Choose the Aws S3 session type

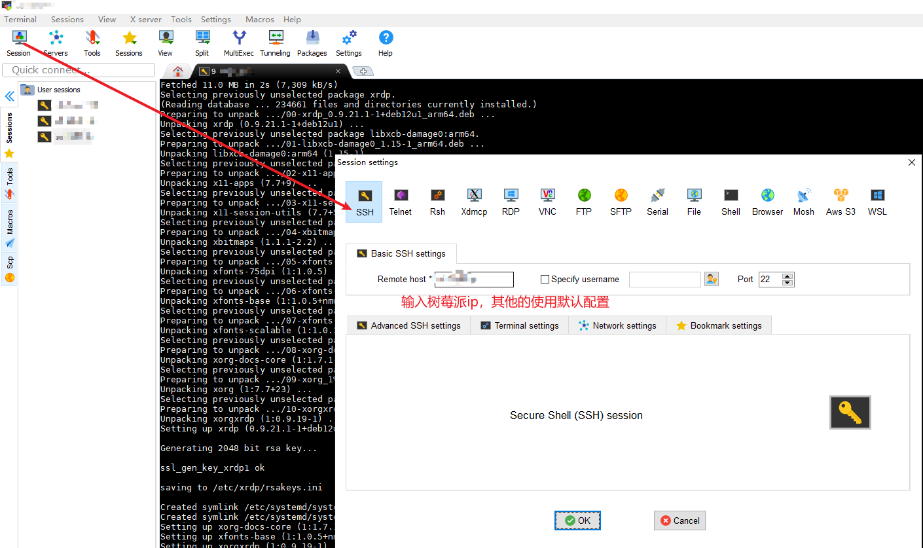[x=841, y=202]
